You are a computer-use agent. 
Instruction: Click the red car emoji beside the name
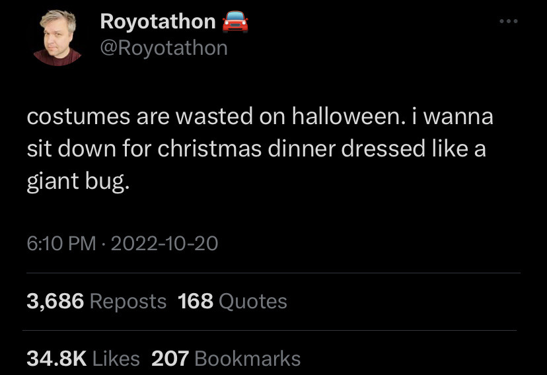click(235, 22)
